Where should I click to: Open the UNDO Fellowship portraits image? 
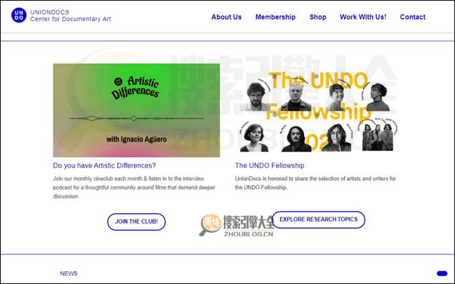(318, 111)
